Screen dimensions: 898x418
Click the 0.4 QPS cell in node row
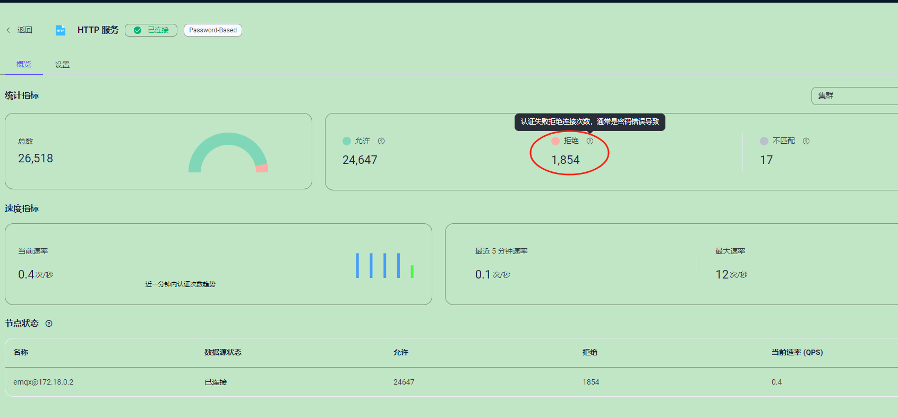click(776, 382)
